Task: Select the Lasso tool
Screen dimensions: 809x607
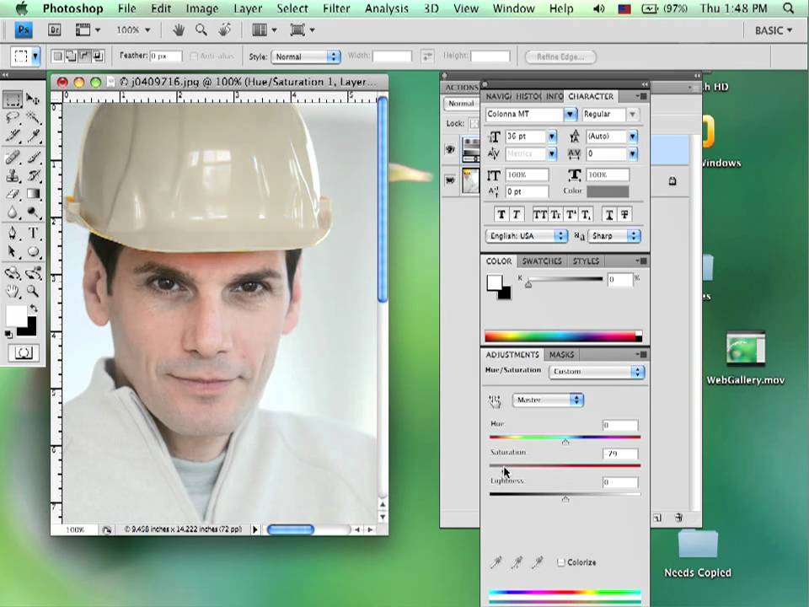Action: (13, 117)
